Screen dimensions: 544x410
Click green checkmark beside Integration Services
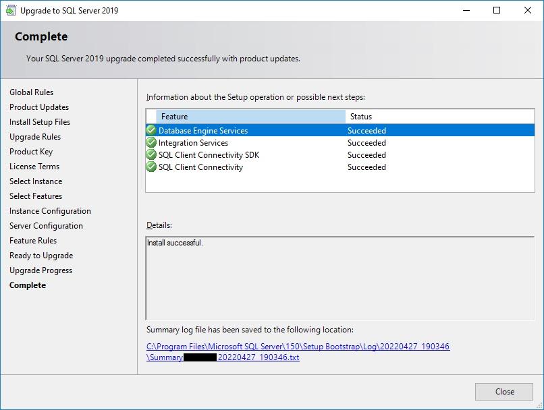[x=151, y=142]
